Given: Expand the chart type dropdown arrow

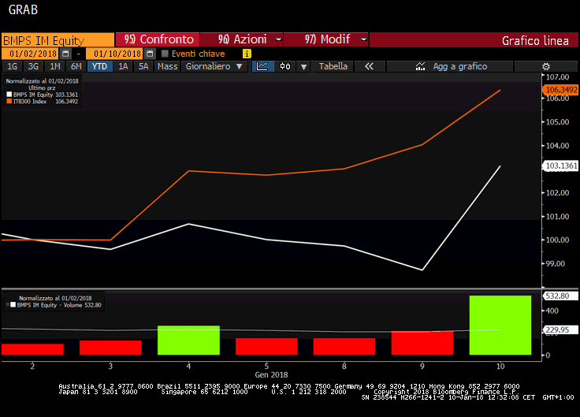Looking at the screenshot, I should [303, 67].
